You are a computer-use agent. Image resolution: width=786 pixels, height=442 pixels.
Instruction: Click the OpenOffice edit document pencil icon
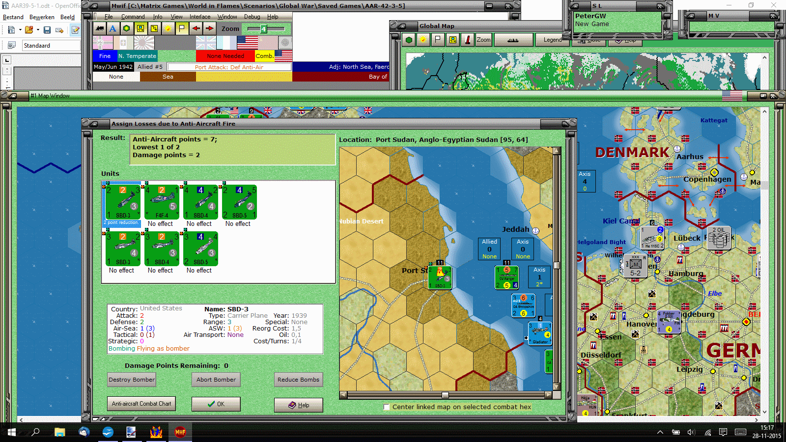[x=75, y=30]
